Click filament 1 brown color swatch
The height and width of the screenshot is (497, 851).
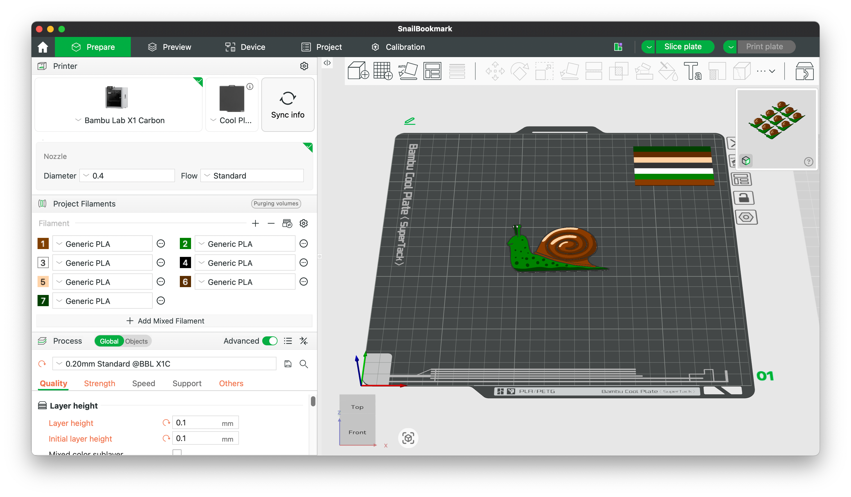point(43,244)
